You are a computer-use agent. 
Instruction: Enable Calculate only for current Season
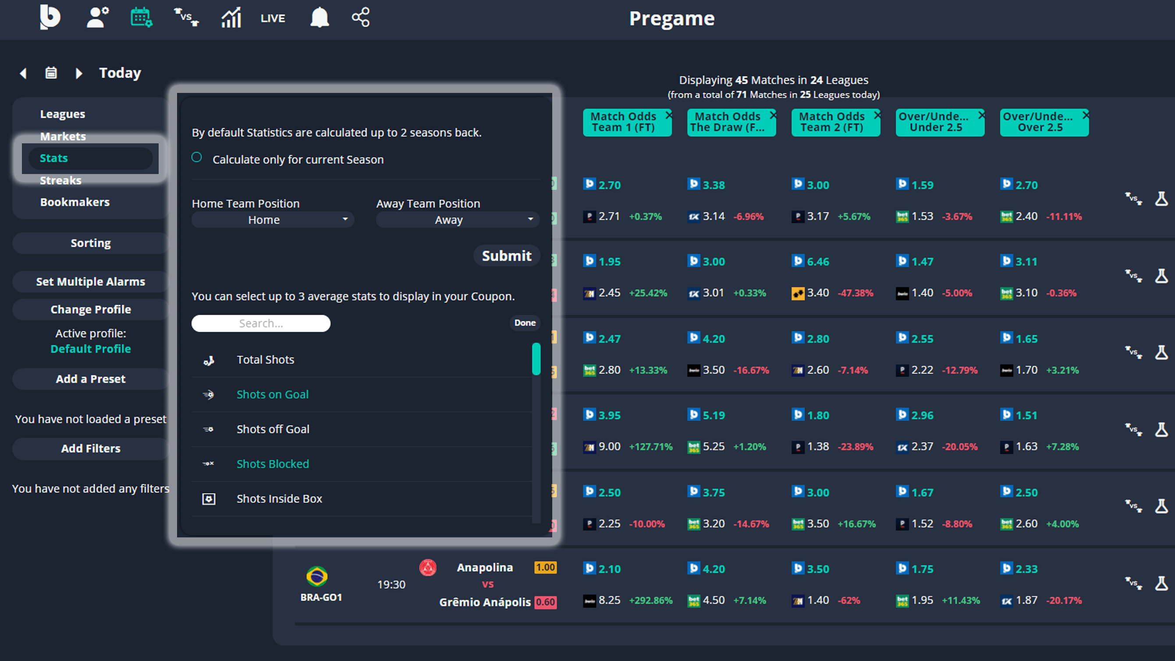[197, 157]
